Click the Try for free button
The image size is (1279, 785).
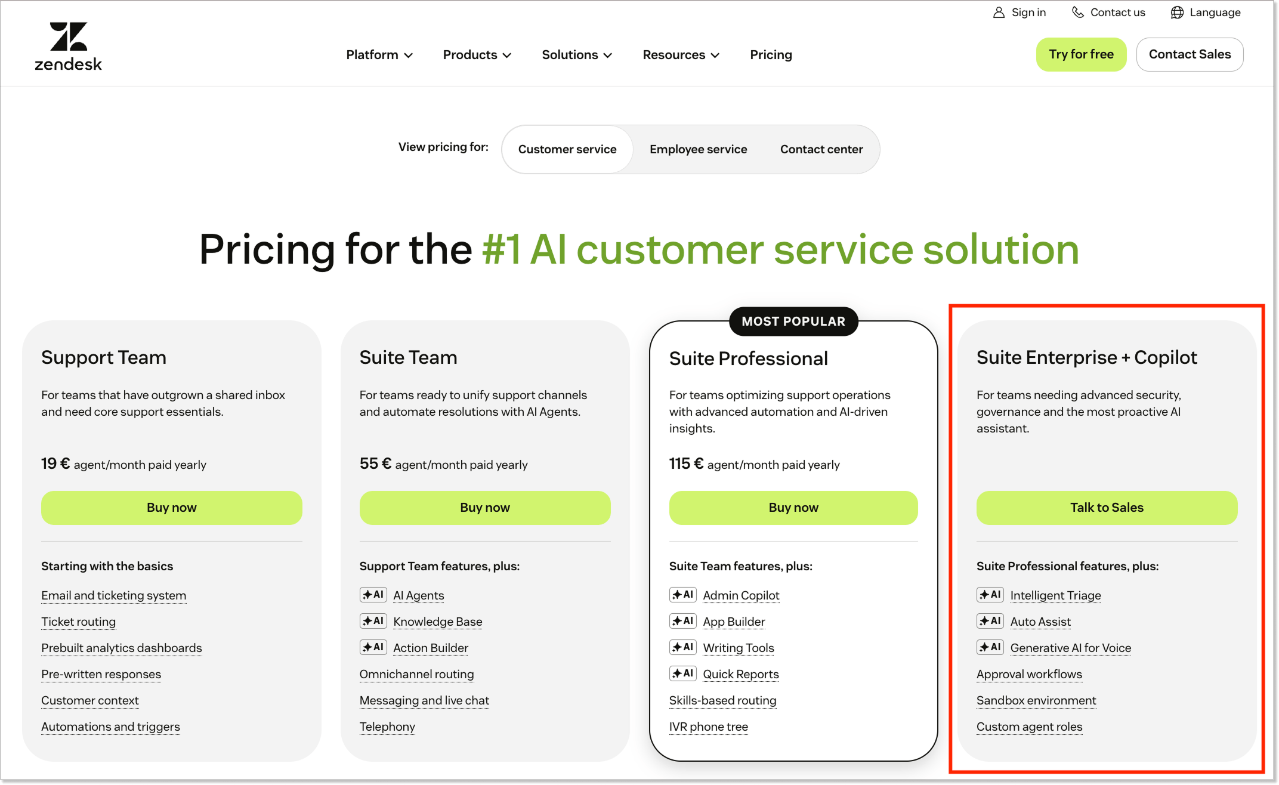tap(1081, 54)
